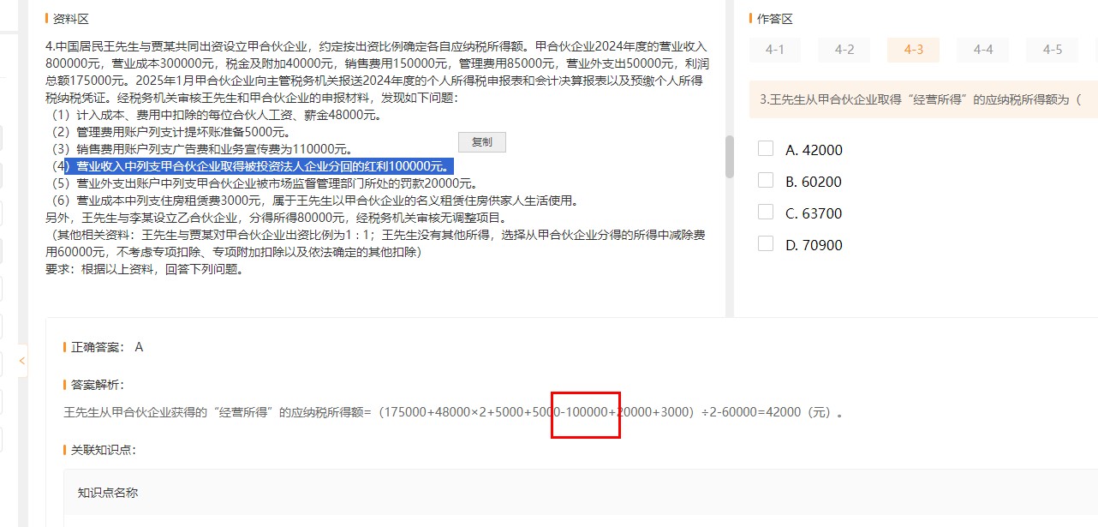Click the 答案解析 heading
The height and width of the screenshot is (527, 1098).
[x=98, y=385]
